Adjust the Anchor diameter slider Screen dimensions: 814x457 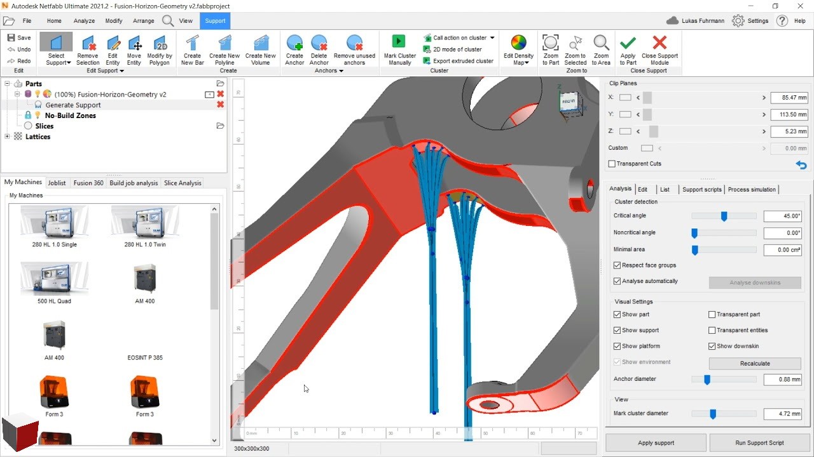coord(707,380)
